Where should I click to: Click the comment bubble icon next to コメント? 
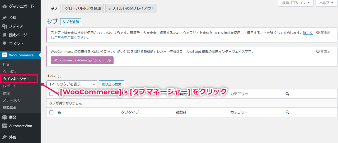tap(4, 44)
